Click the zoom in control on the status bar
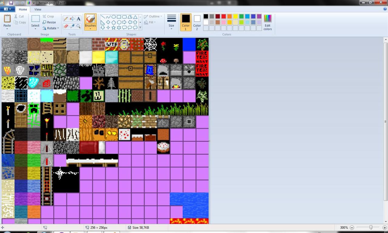The image size is (388, 233). (385, 227)
